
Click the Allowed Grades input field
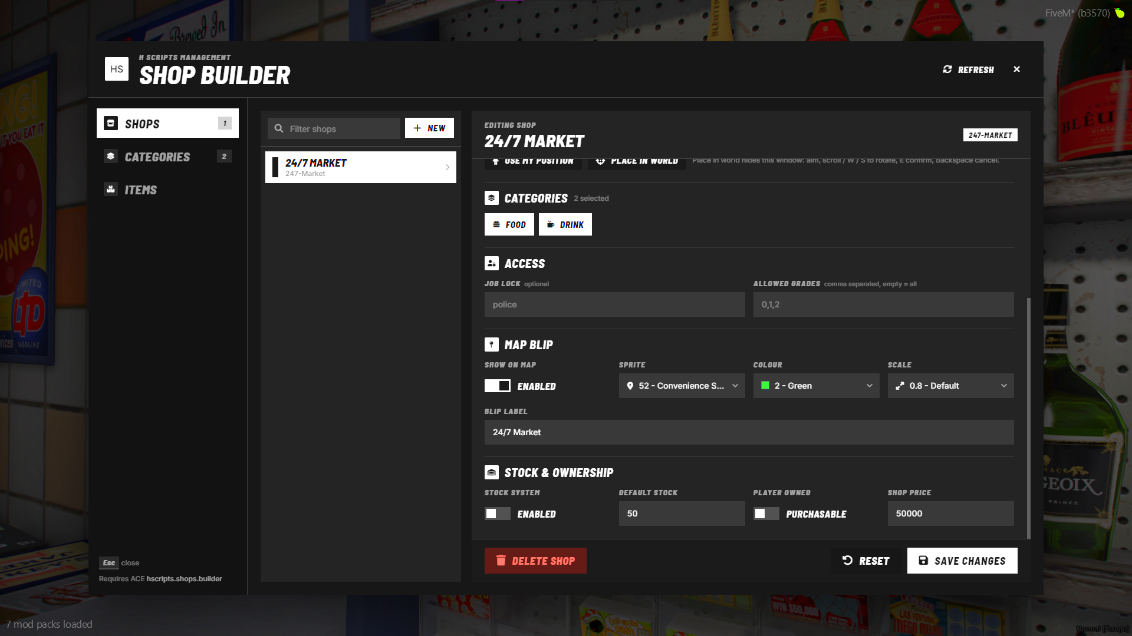click(884, 304)
